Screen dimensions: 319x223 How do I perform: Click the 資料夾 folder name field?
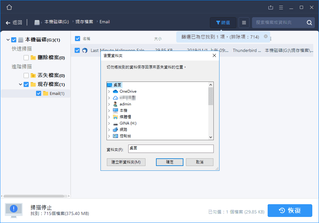(171, 148)
